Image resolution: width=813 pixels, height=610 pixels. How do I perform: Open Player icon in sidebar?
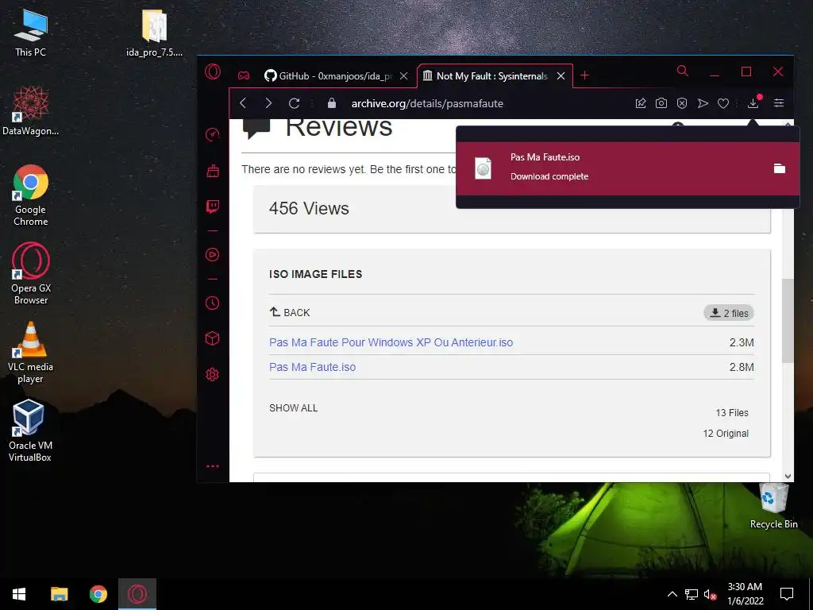tap(213, 255)
